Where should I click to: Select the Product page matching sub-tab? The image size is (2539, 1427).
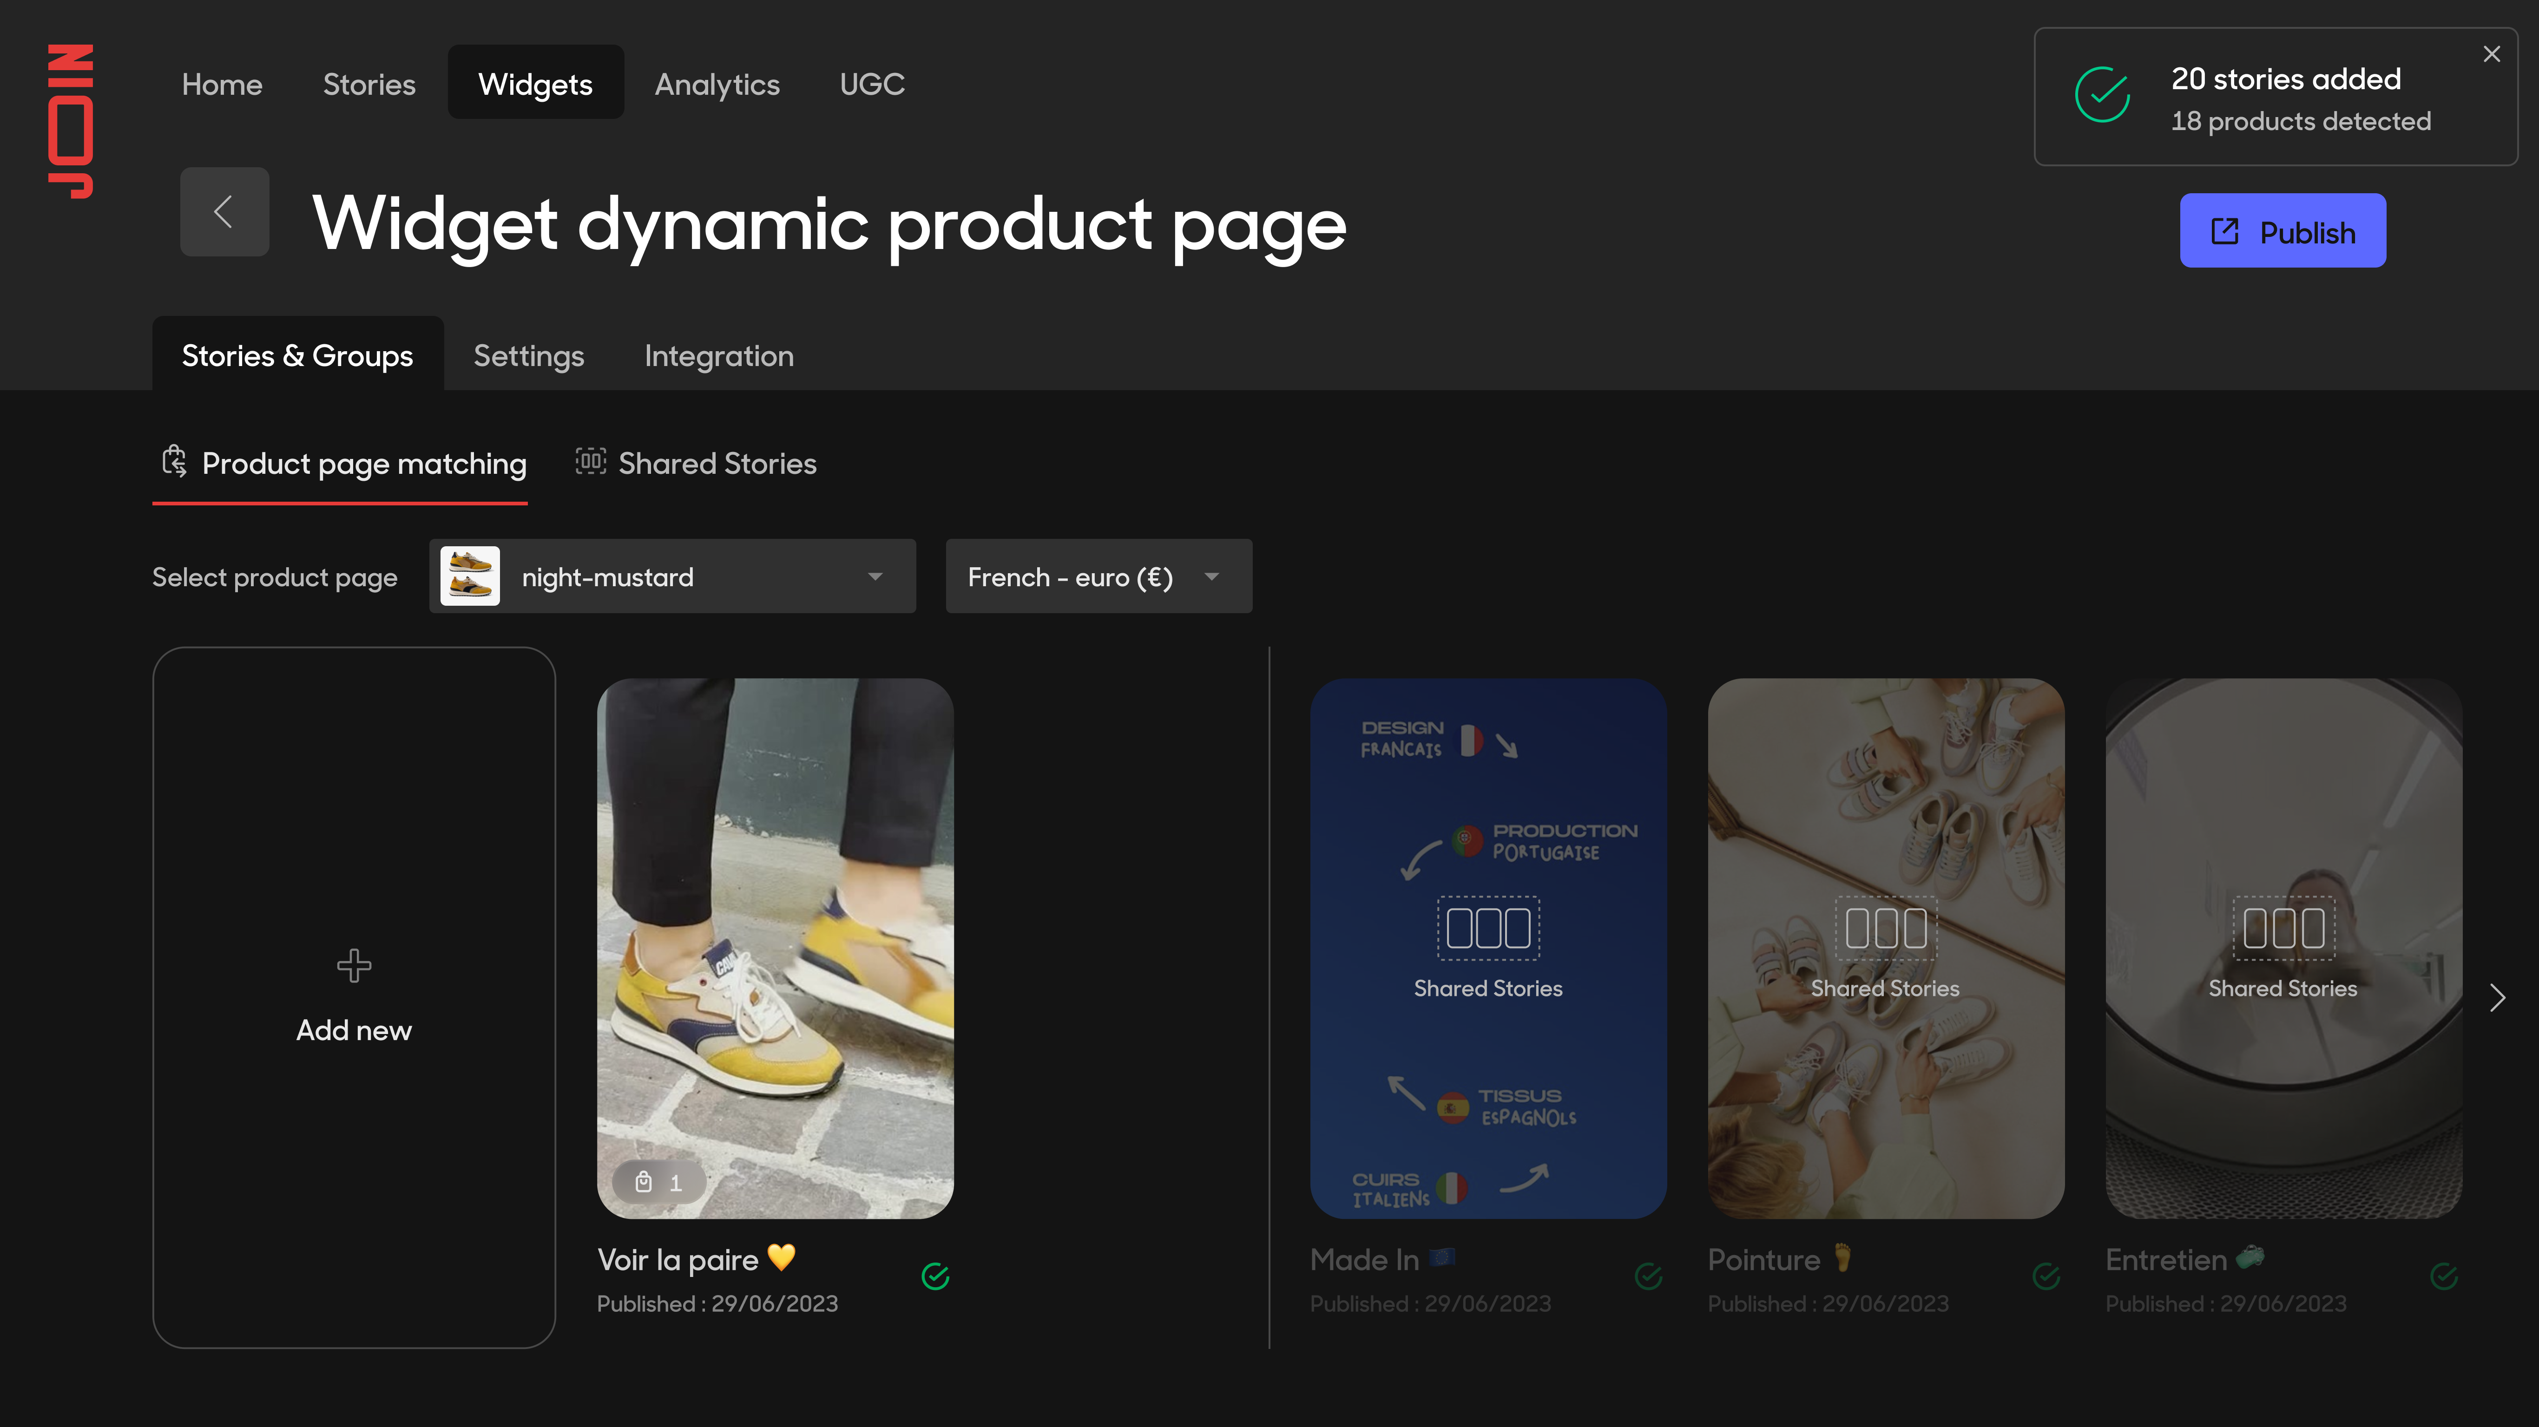(341, 464)
